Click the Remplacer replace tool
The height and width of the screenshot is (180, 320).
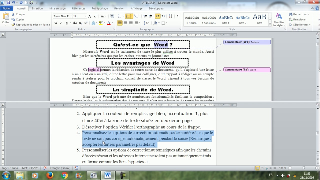(x=297, y=19)
